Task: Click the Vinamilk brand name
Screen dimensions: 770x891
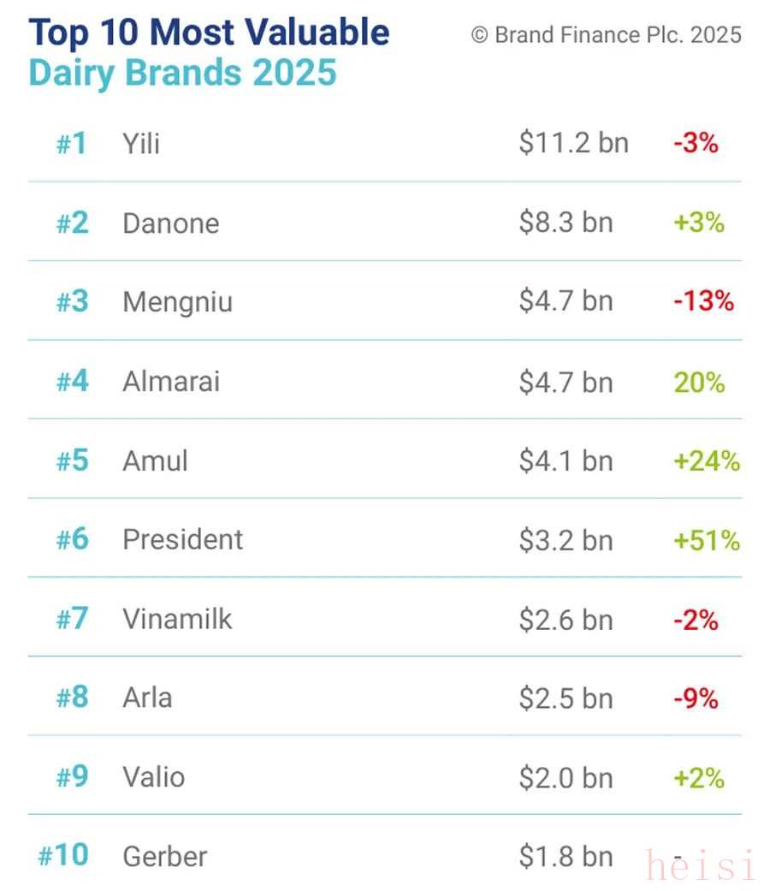Action: 177,619
